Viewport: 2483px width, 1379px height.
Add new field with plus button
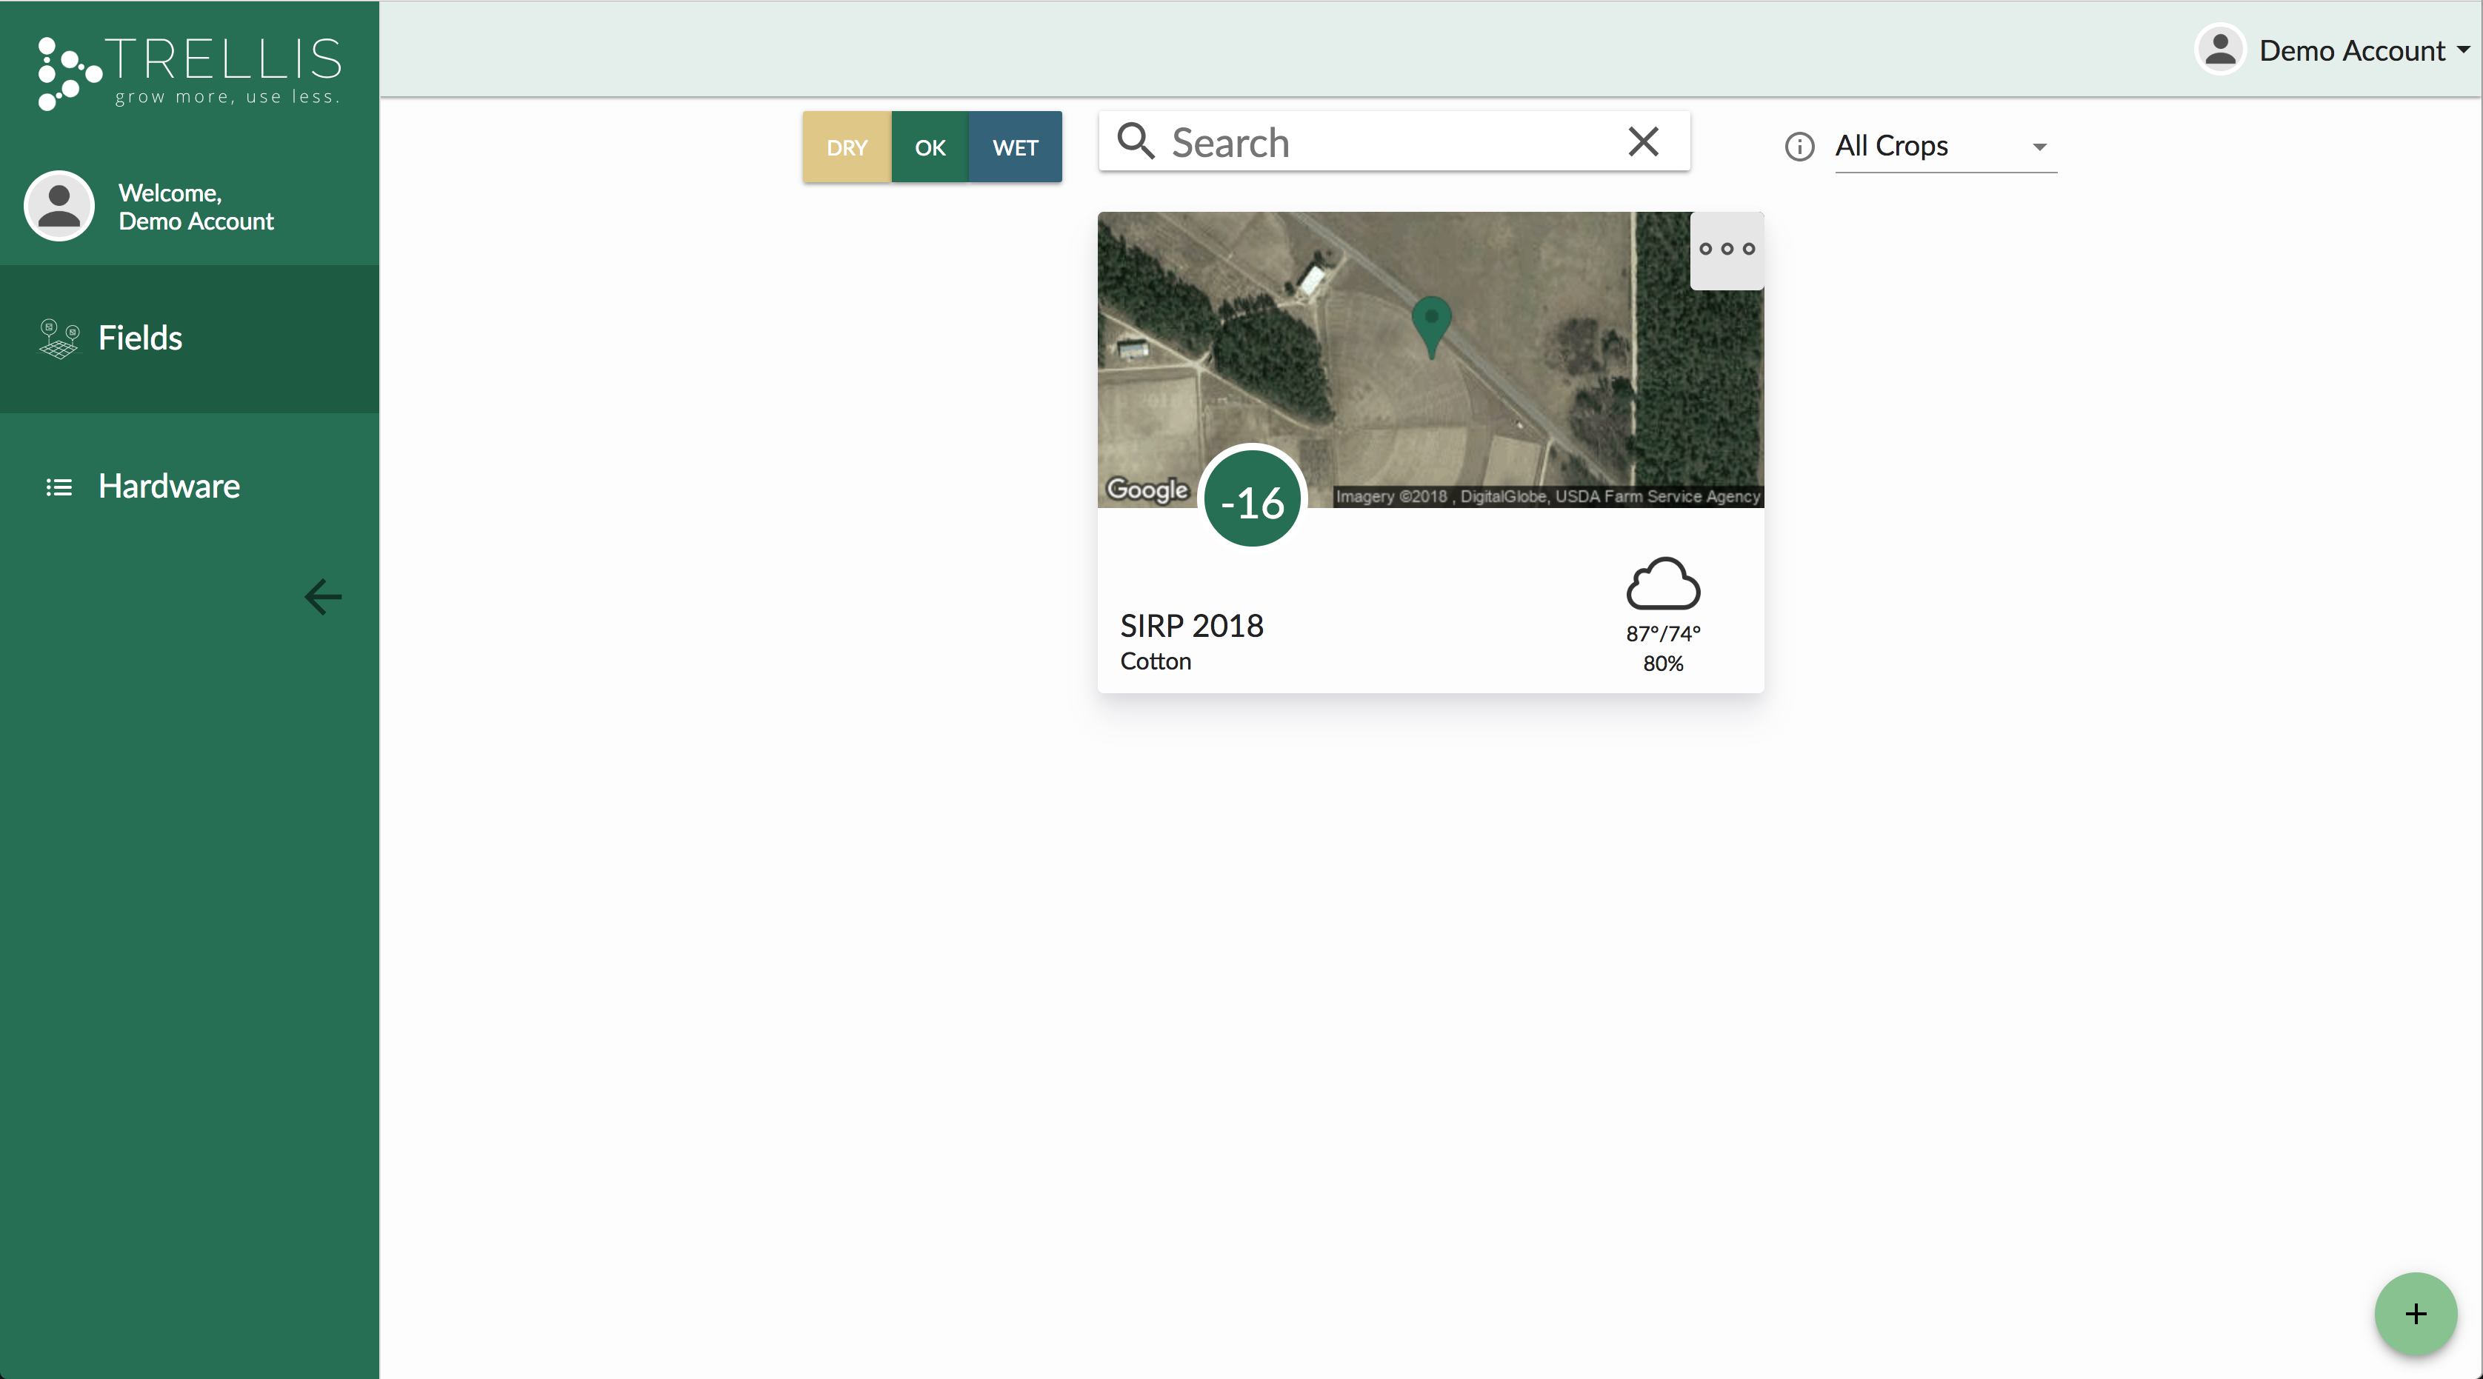point(2415,1314)
